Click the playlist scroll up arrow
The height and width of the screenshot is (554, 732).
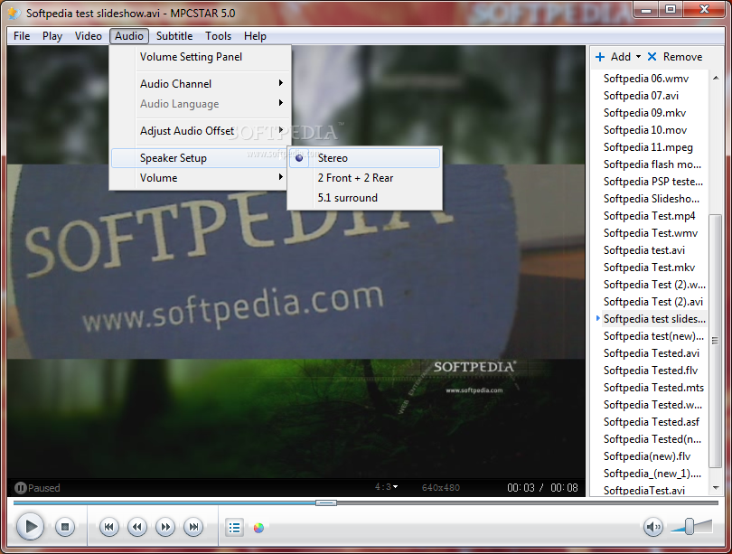pyautogui.click(x=716, y=78)
